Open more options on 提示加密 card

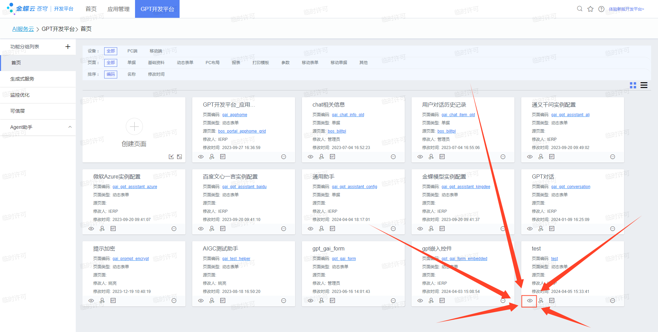pos(174,301)
